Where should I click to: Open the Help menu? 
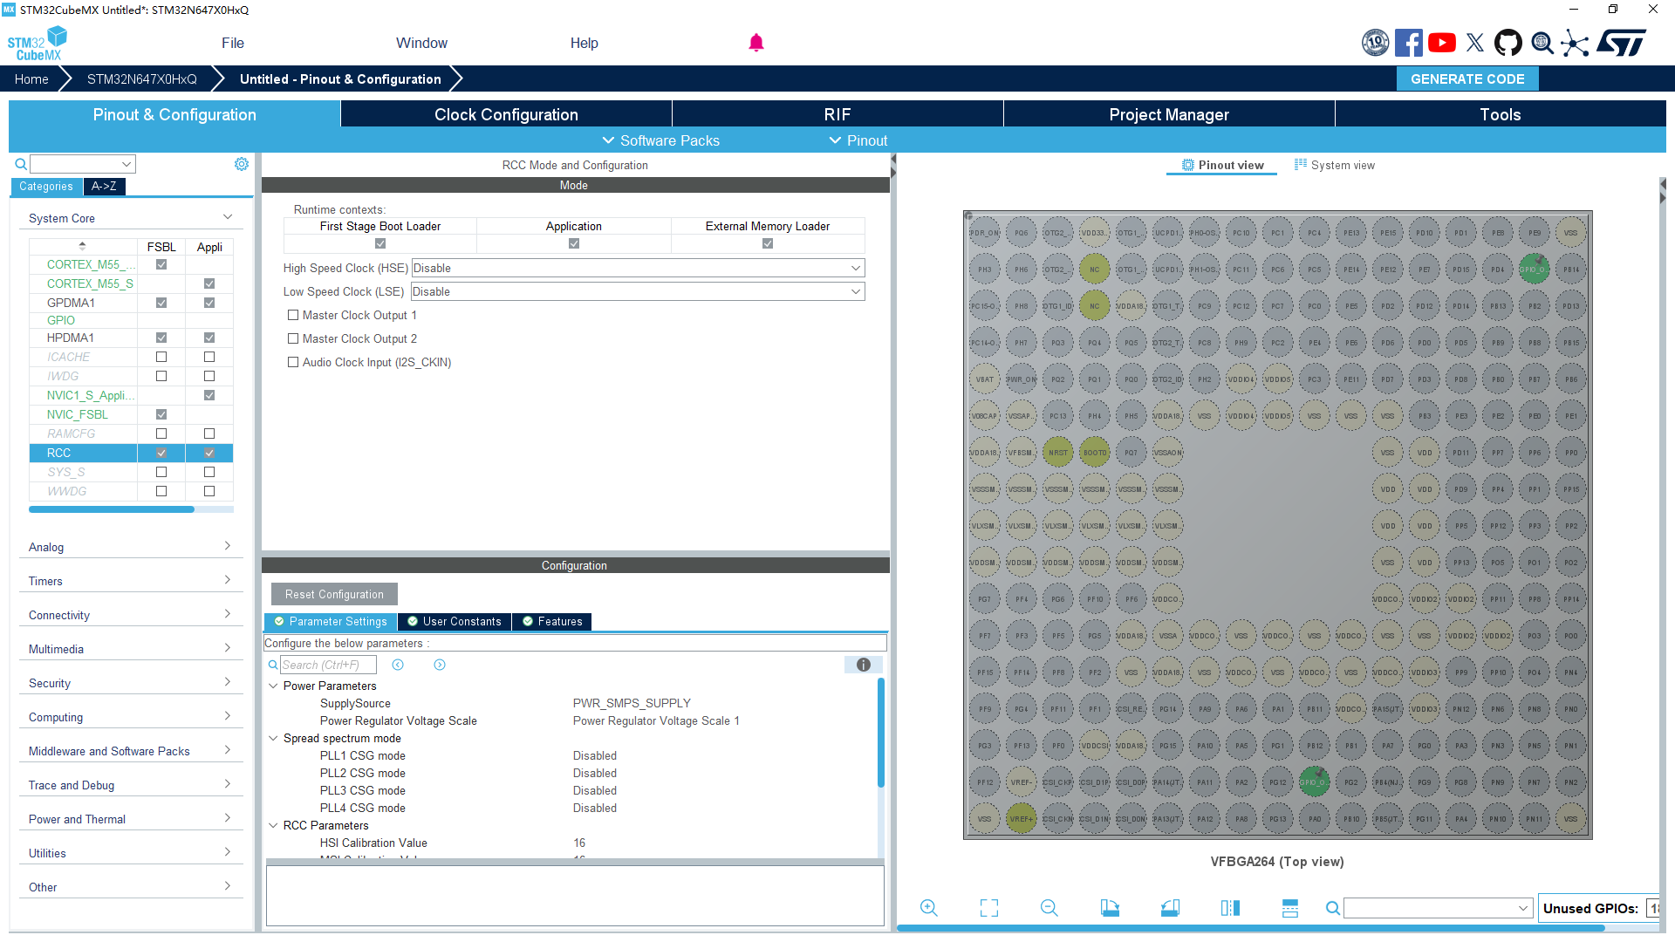(x=584, y=43)
